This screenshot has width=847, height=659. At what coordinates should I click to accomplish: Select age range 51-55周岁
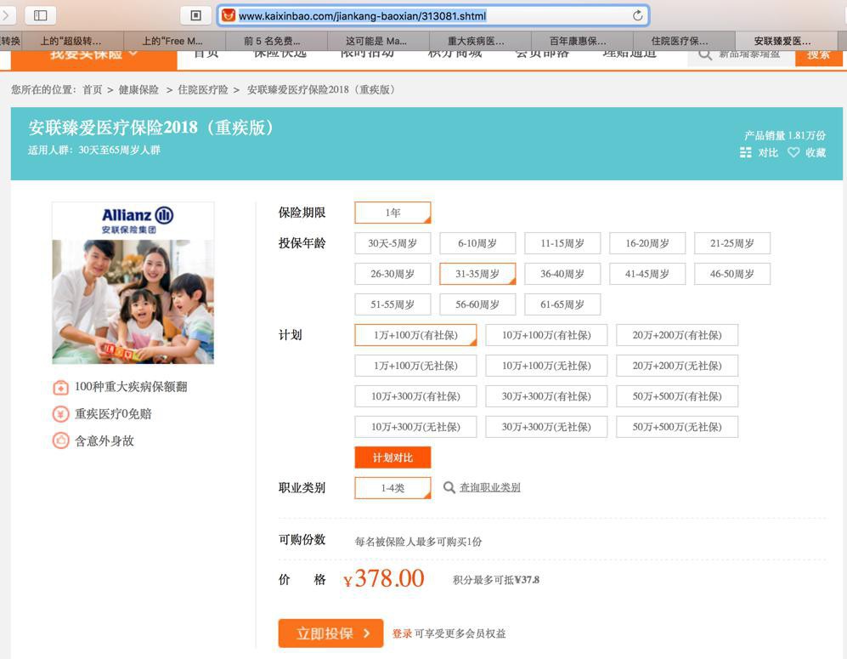point(392,304)
